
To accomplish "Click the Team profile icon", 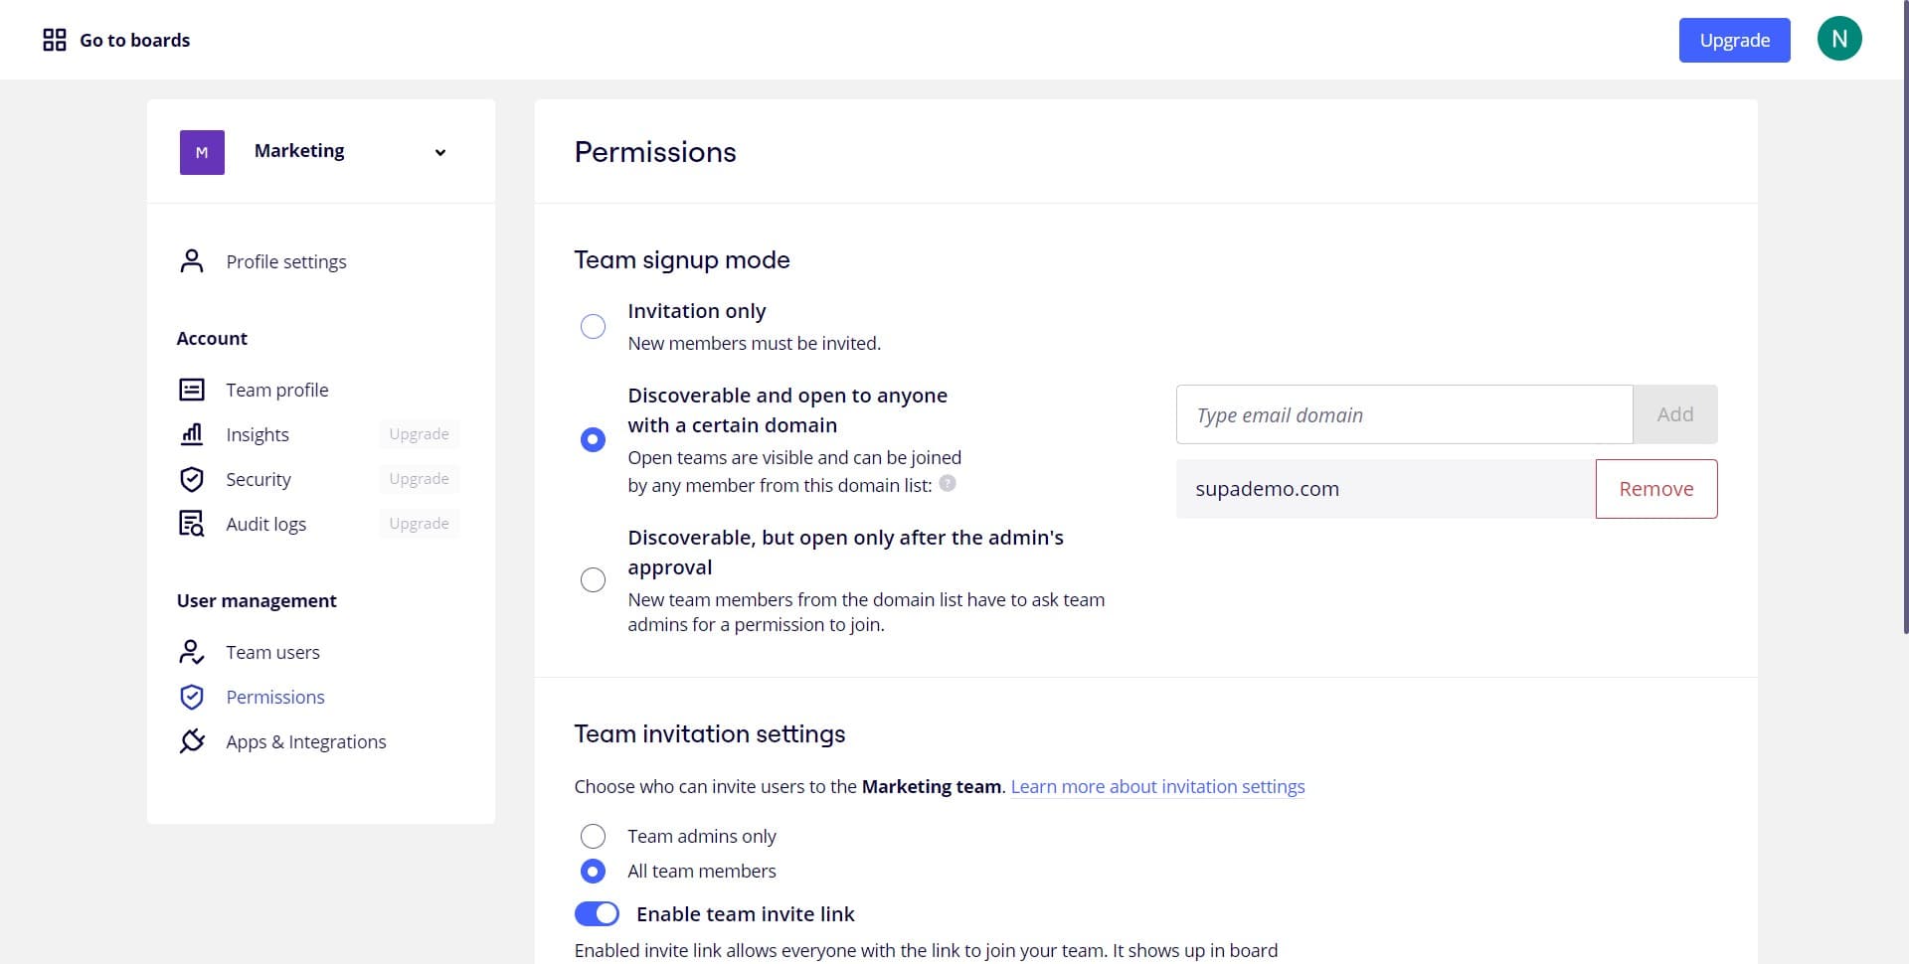I will (x=191, y=389).
